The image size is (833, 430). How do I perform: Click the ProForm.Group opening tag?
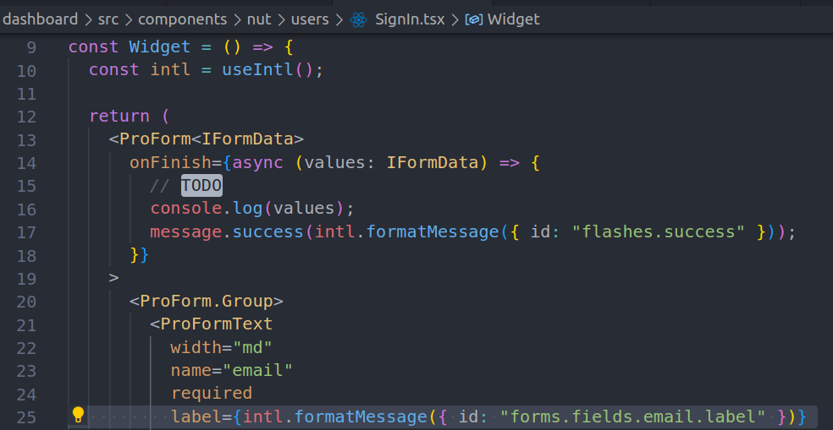pyautogui.click(x=206, y=301)
